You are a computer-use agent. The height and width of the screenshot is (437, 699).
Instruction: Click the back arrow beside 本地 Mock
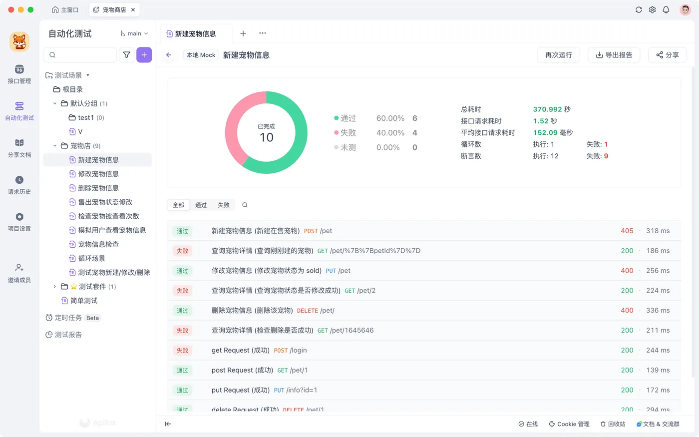[169, 55]
